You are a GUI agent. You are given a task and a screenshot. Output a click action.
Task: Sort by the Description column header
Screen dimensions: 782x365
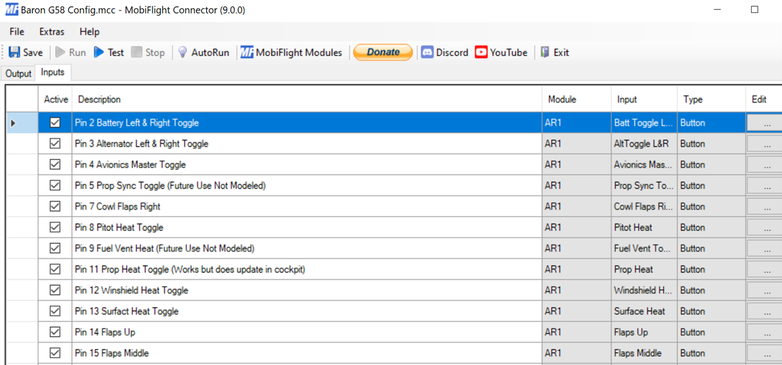(307, 99)
